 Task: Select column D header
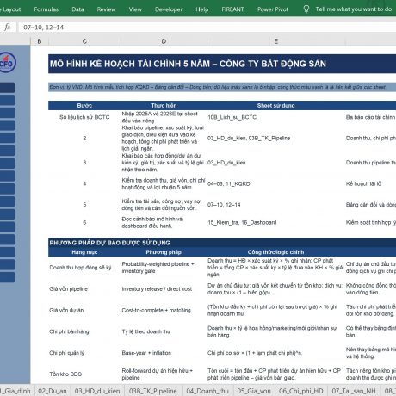[164, 41]
